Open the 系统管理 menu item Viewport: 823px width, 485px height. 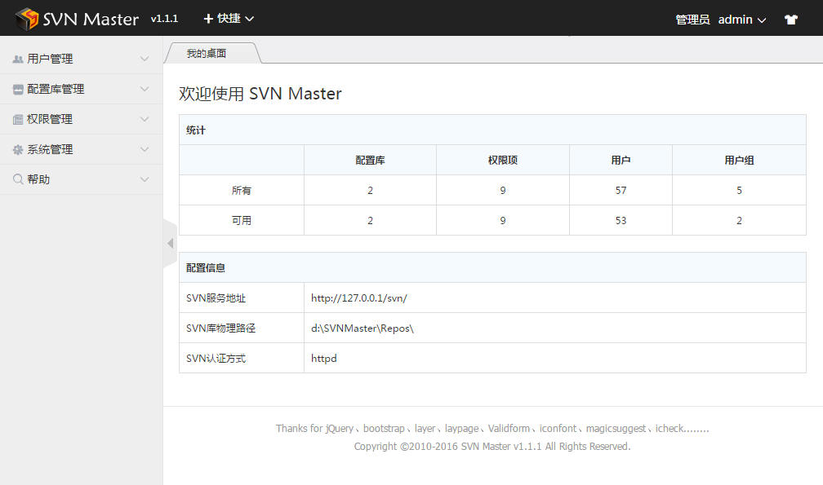tap(82, 149)
